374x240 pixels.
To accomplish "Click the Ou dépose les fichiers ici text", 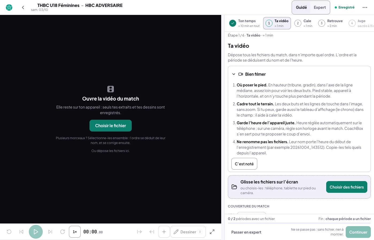I will pyautogui.click(x=111, y=151).
